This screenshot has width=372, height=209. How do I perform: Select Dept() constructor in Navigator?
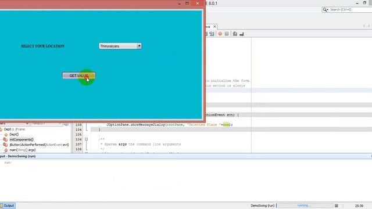[14, 134]
